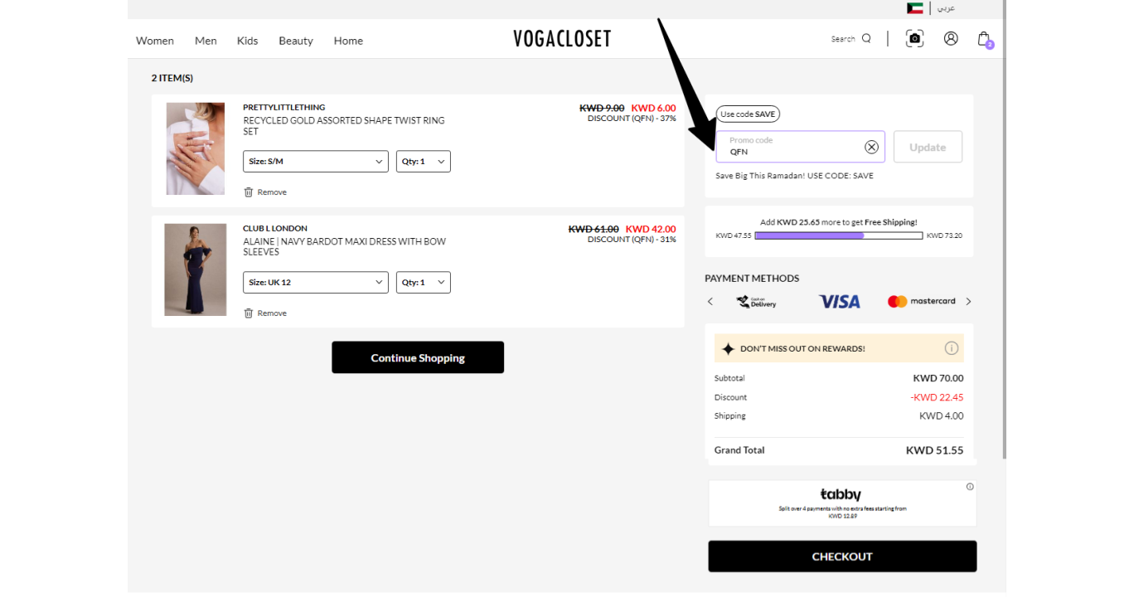The height and width of the screenshot is (597, 1134).
Task: Open the ring set product thumbnail
Action: [196, 148]
